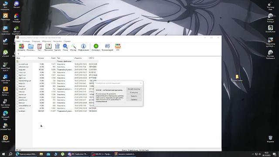Sort the file list by Тип column
The height and width of the screenshot is (157, 279).
[x=65, y=58]
